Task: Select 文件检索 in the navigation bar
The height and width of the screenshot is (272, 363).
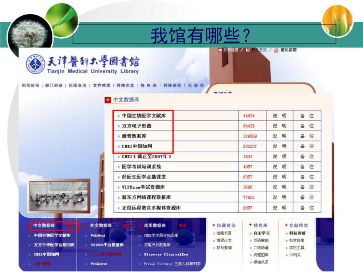Action: coord(102,85)
